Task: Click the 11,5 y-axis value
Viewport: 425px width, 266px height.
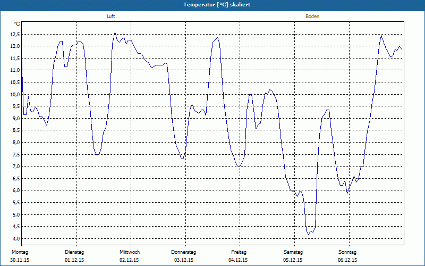Action: [15, 59]
